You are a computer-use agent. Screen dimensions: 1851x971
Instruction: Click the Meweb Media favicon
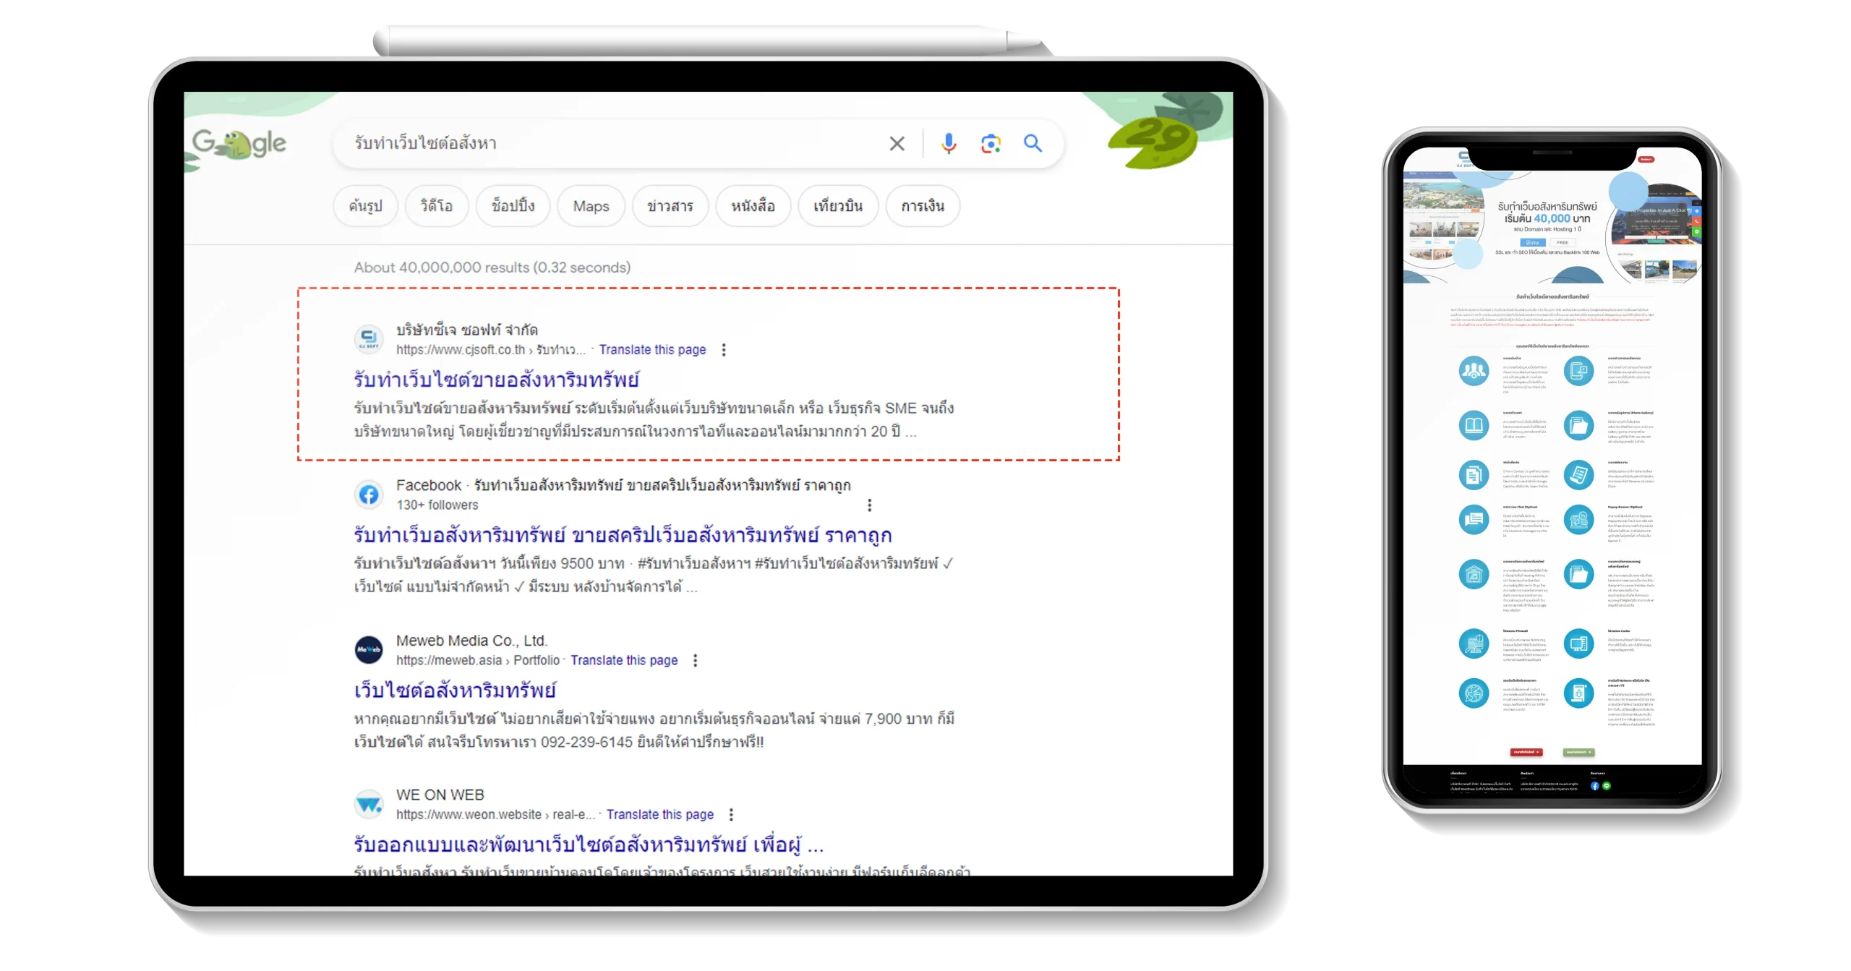pos(369,649)
